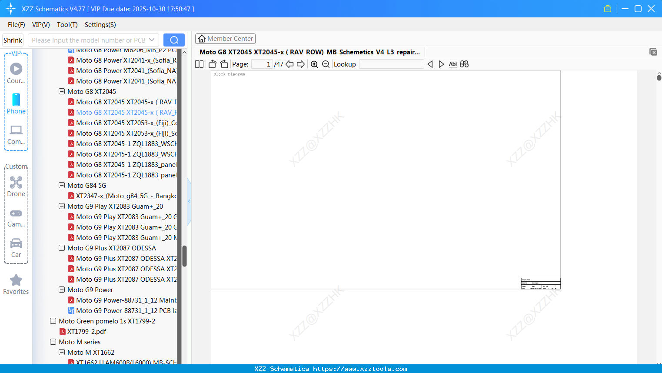Open Moto G8 XT2045 XT2053-x (Fiji)_Co file
Viewport: 662px width, 373px height.
coord(122,123)
